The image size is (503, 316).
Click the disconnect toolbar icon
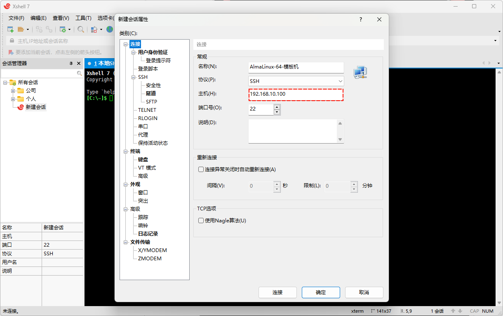pos(39,29)
